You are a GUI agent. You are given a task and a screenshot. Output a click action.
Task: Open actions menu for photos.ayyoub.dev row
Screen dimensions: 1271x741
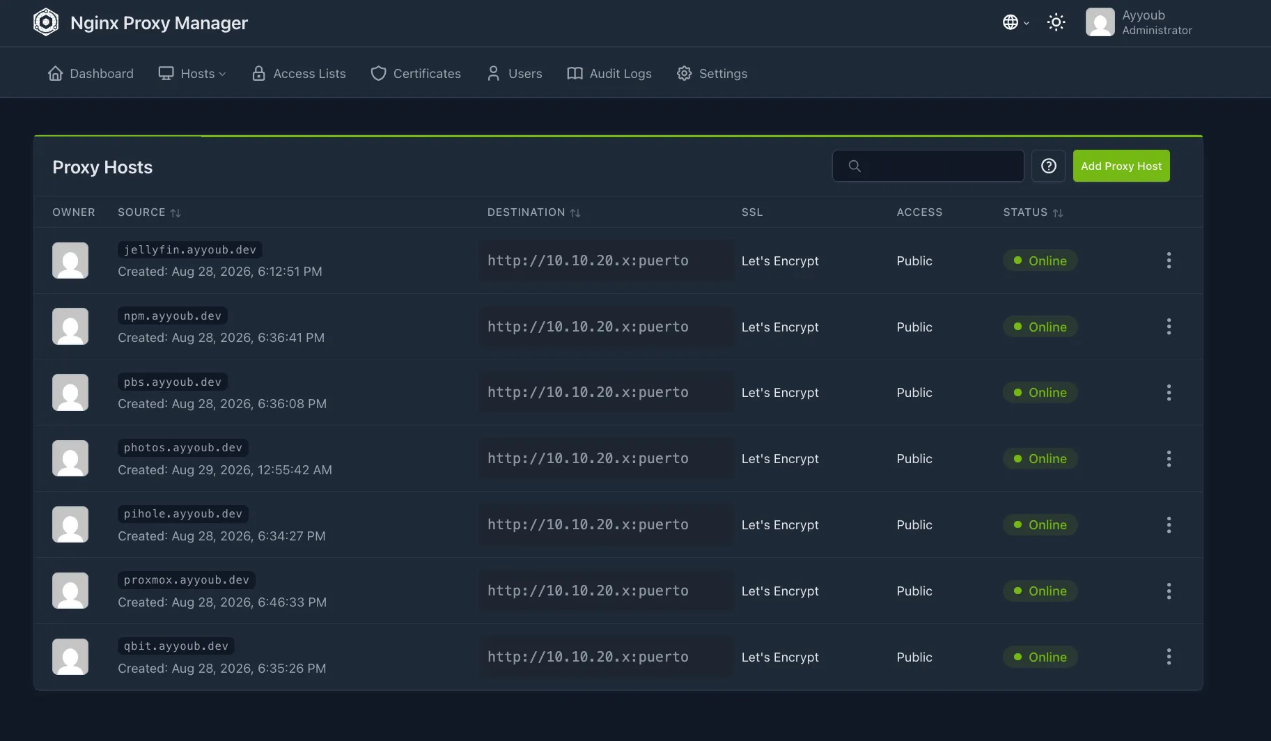click(x=1169, y=459)
